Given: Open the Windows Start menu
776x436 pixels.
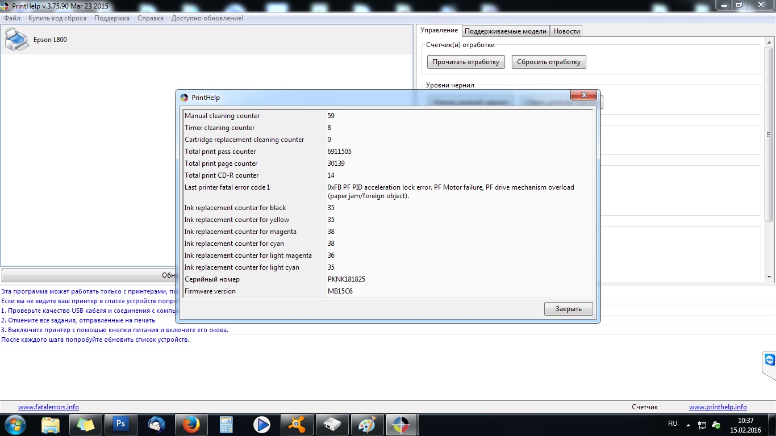Looking at the screenshot, I should (15, 424).
